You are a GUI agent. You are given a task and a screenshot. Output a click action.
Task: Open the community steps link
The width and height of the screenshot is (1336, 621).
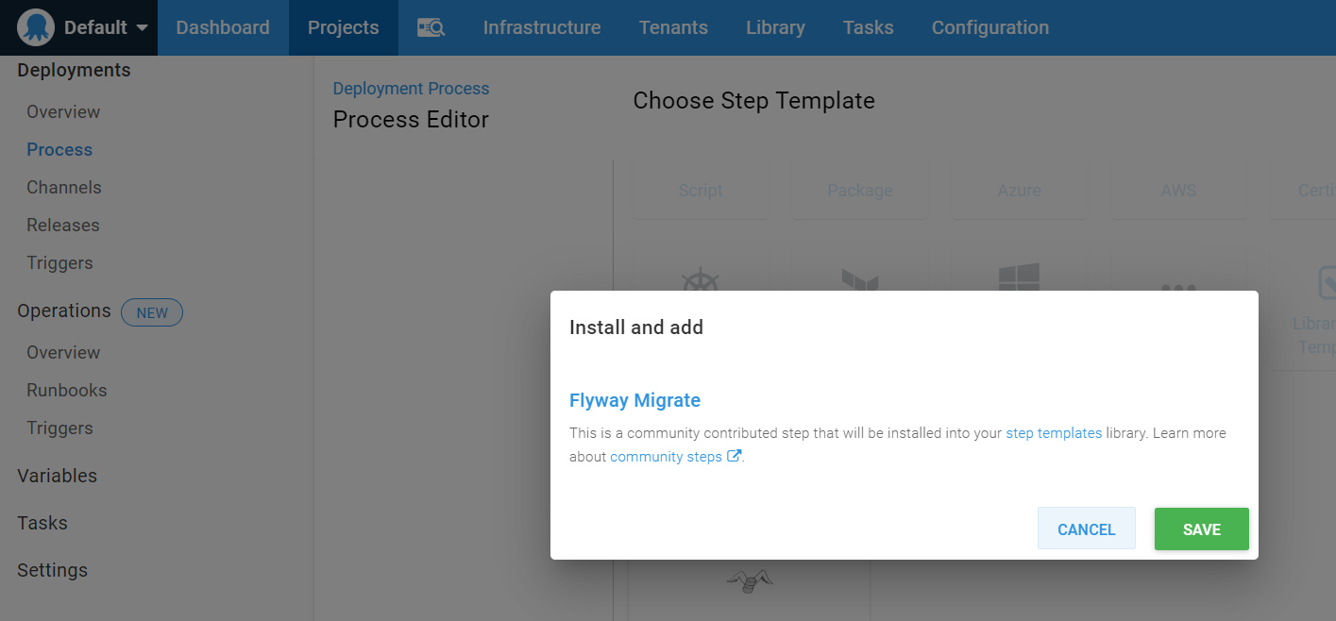(x=666, y=457)
